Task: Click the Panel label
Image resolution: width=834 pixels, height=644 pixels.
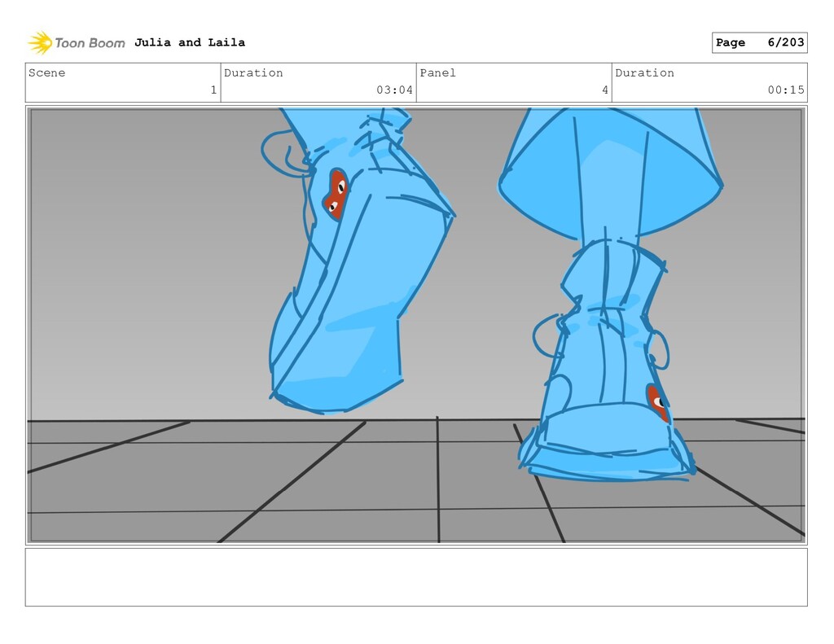Action: point(437,72)
